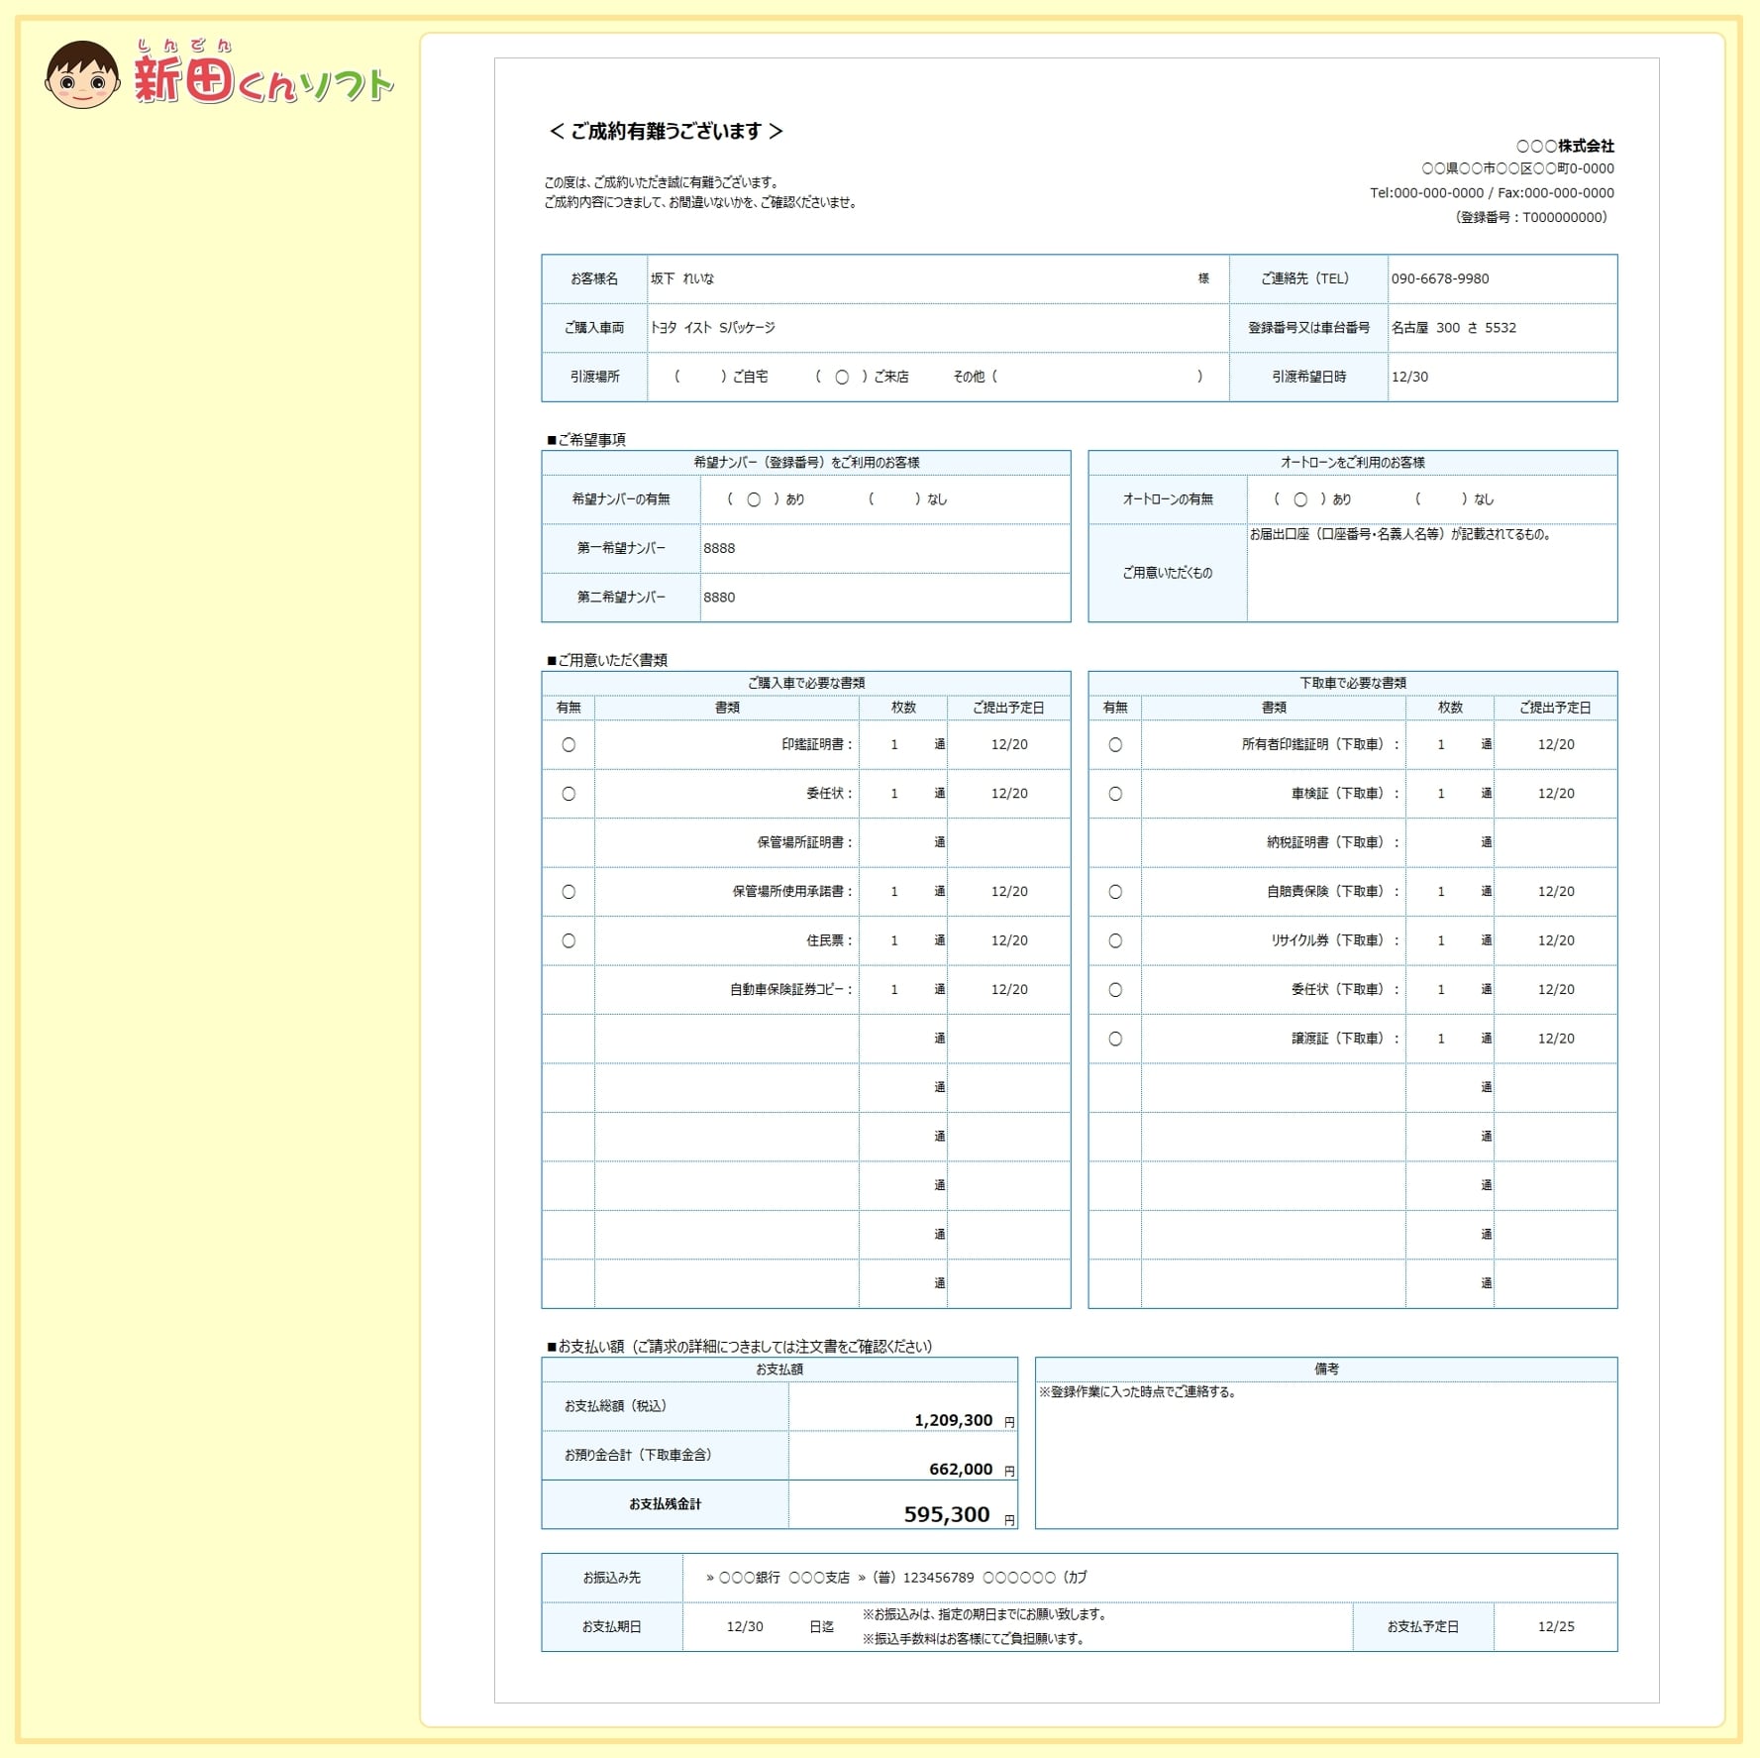The image size is (1760, 1758).
Task: Click the なし option for オートローンの有無
Action: pos(1484,500)
